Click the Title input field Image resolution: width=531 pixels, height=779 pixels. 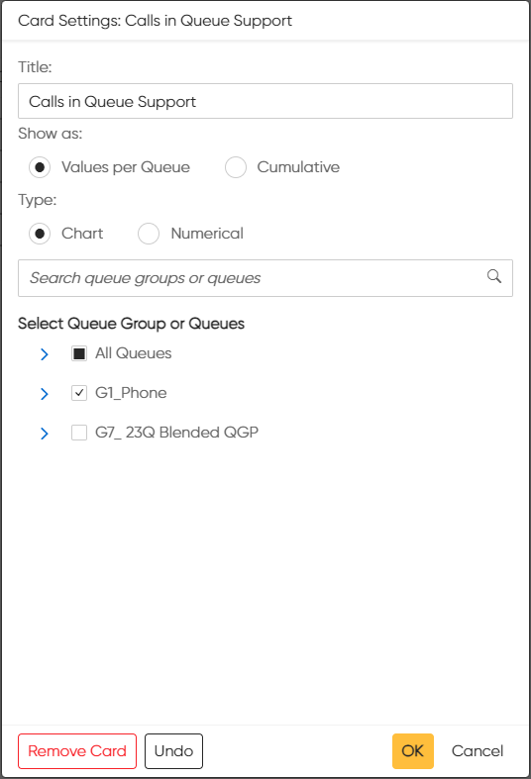point(265,101)
